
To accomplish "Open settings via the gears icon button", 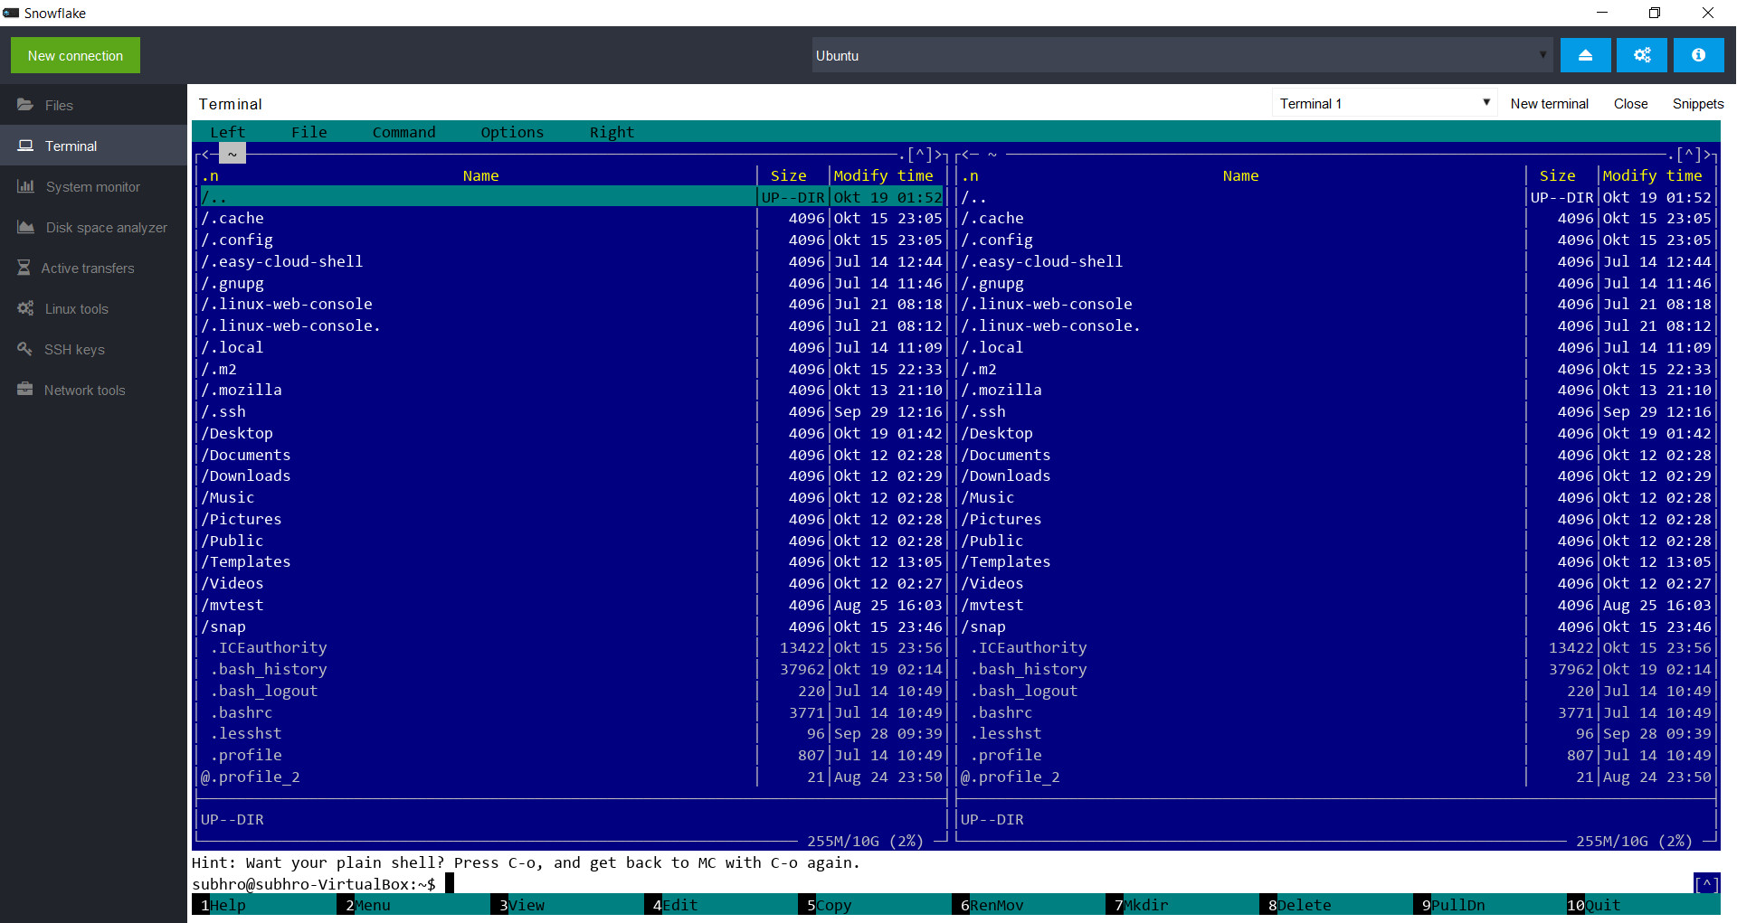I will coord(1642,55).
